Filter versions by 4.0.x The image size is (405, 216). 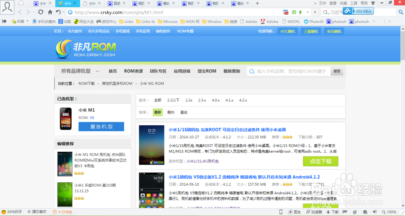(x=216, y=100)
